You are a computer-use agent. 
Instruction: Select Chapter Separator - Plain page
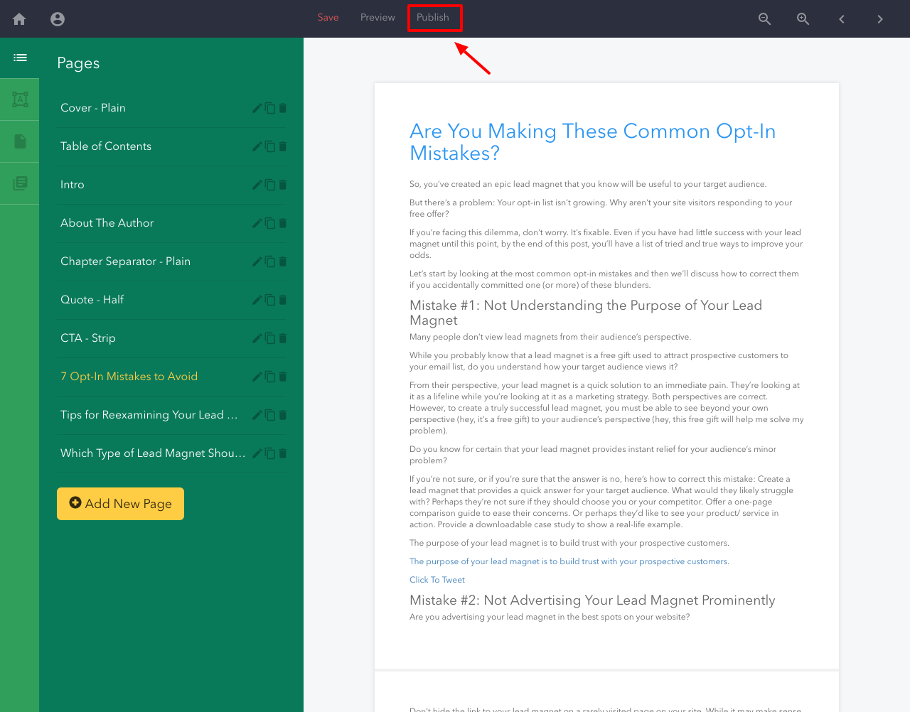[x=125, y=261]
